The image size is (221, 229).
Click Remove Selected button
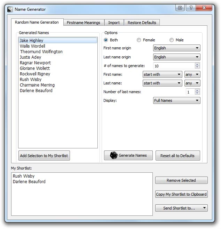tap(181, 180)
